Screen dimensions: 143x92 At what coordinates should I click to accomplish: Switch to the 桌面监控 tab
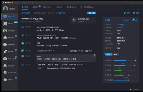tap(36, 7)
